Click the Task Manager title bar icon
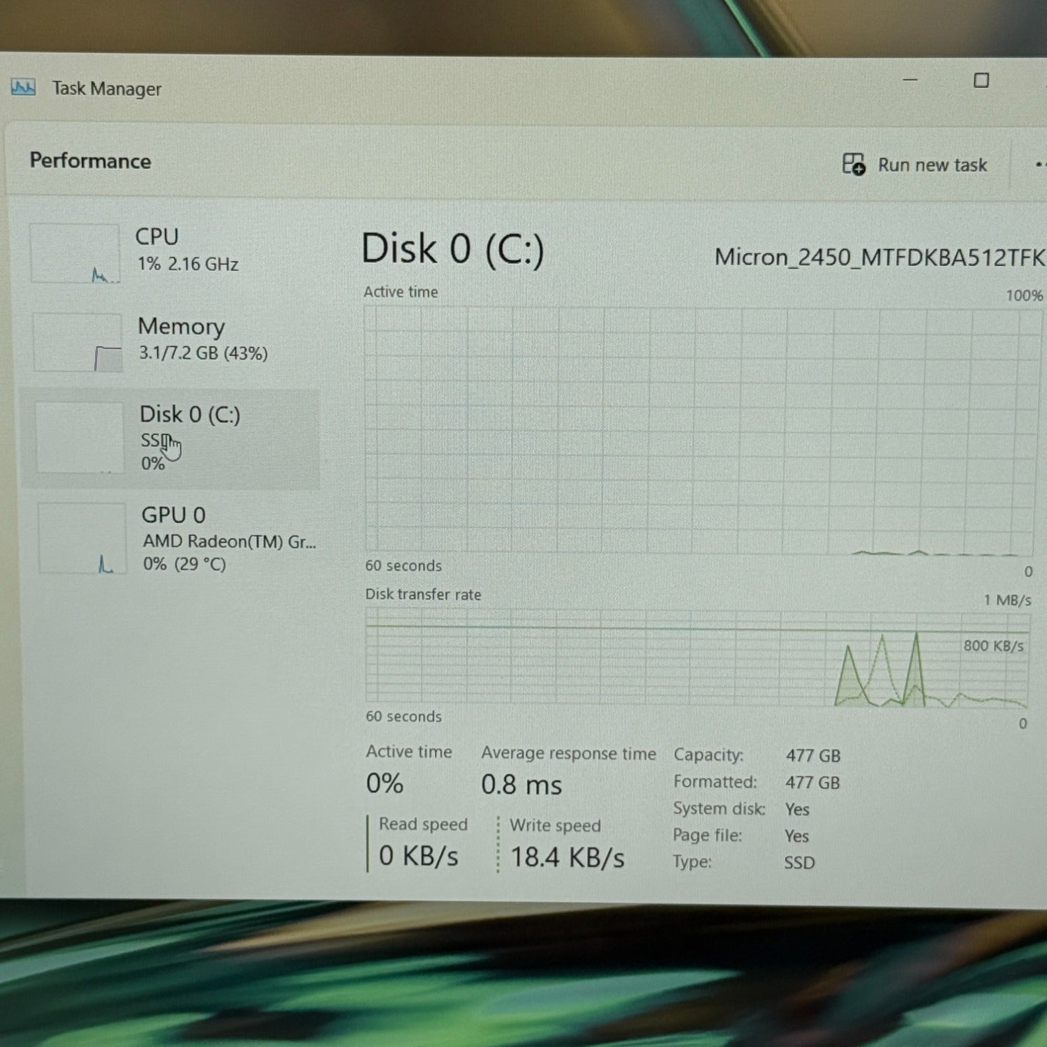The width and height of the screenshot is (1047, 1047). 23,88
